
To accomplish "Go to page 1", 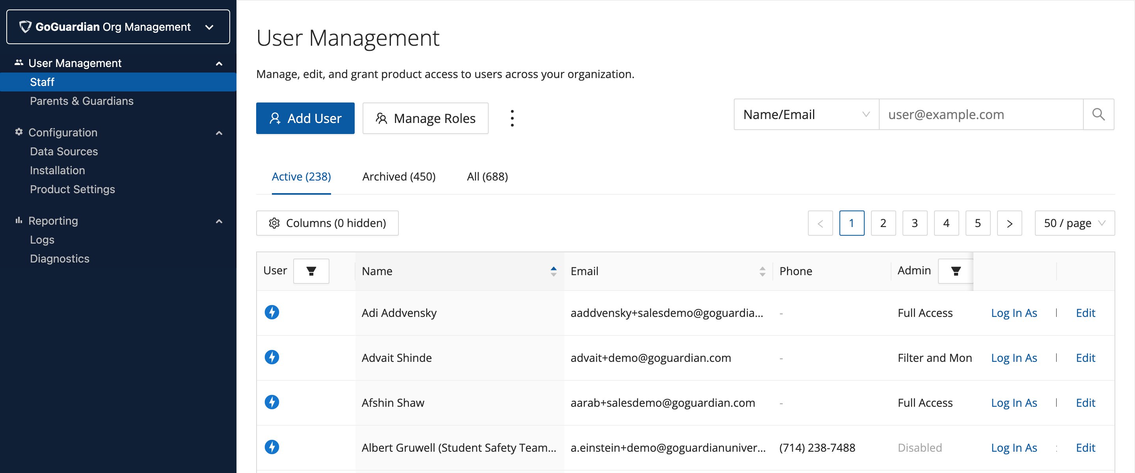I will (x=852, y=223).
